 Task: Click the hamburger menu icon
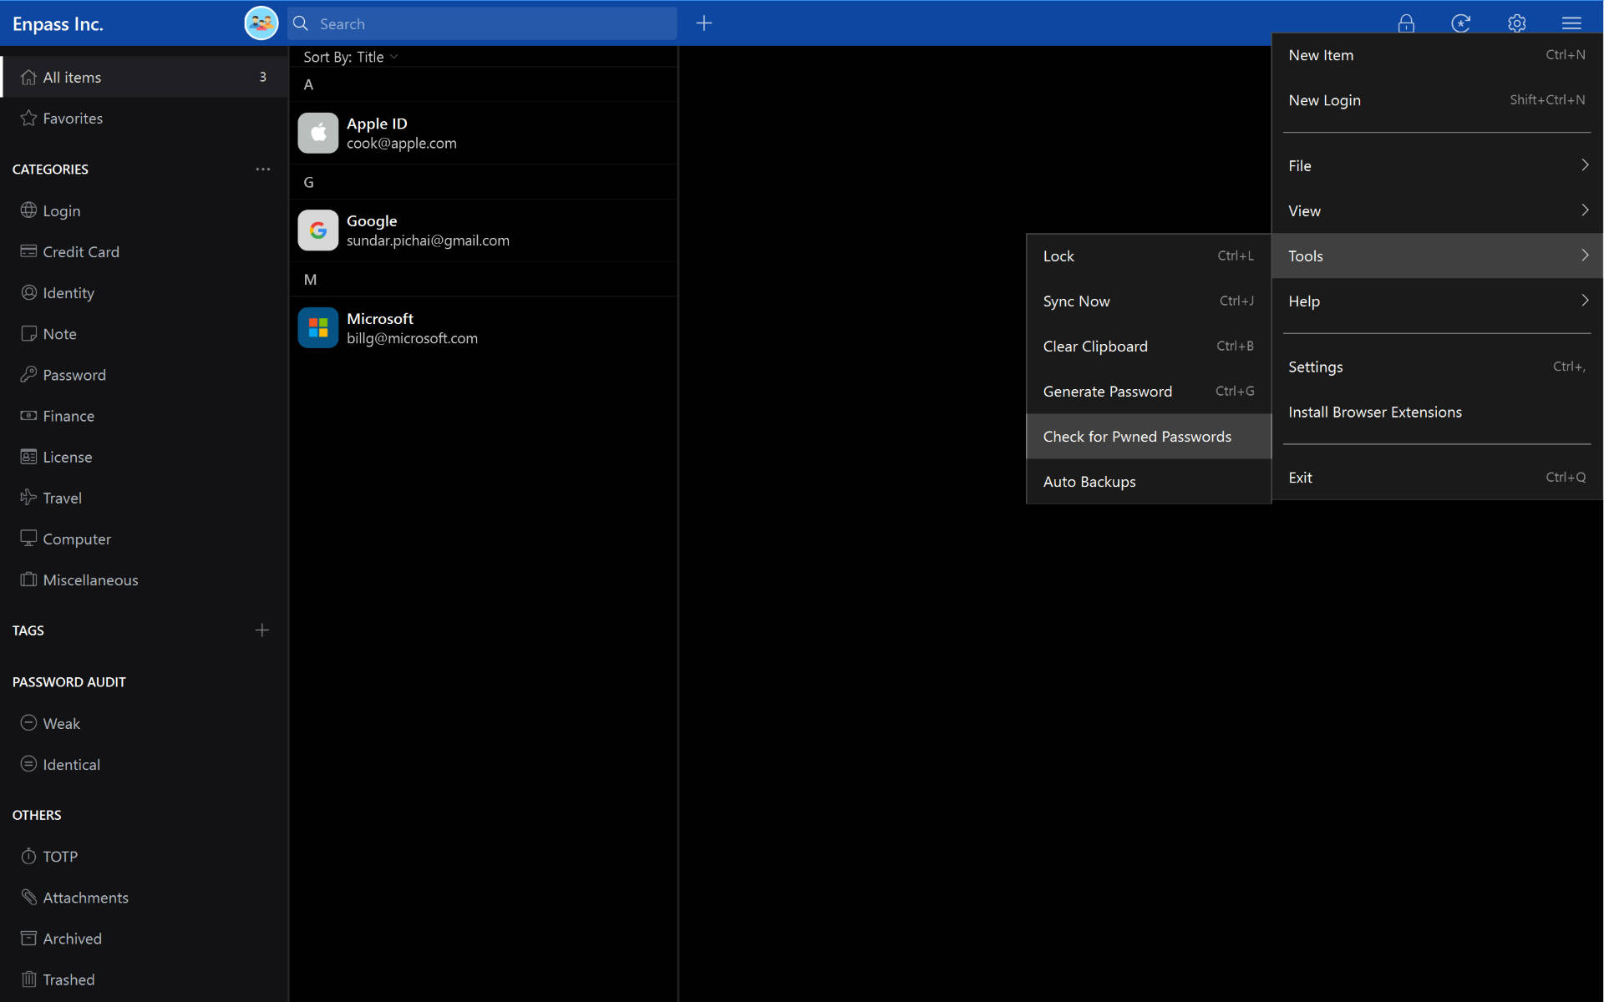[x=1571, y=23]
